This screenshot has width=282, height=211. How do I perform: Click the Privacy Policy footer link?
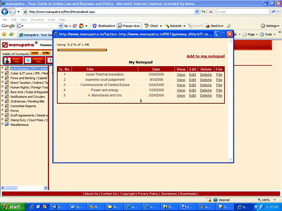[x=148, y=194]
